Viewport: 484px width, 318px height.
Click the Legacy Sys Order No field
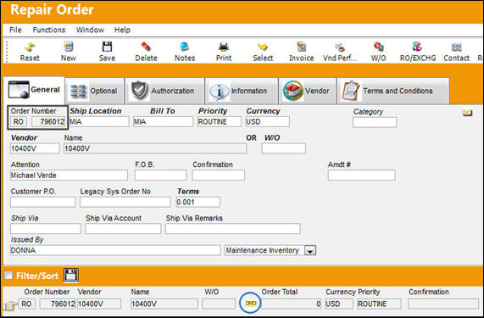pyautogui.click(x=125, y=202)
